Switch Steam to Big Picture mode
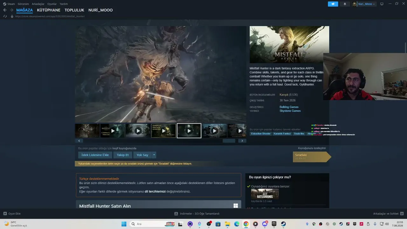Image resolution: width=407 pixels, height=229 pixels. point(382,4)
